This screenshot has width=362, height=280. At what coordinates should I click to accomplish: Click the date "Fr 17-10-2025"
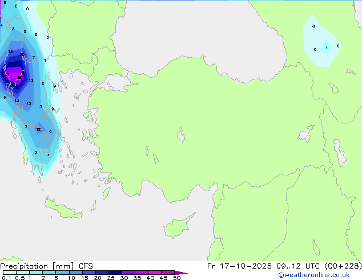[x=239, y=266]
